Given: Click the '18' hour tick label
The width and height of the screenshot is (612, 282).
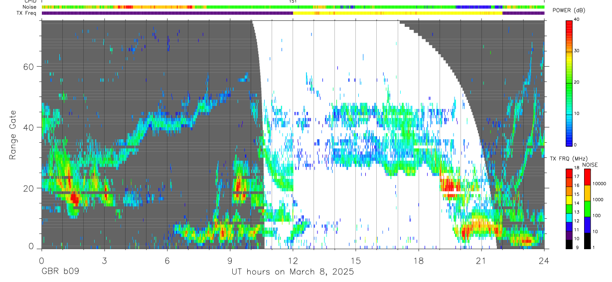Looking at the screenshot, I should click(x=418, y=260).
